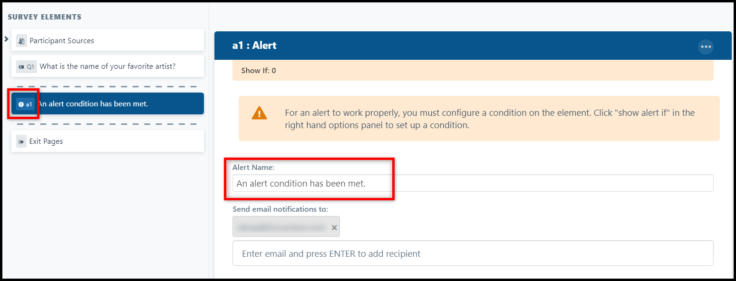Click the orange warning triangle icon

click(259, 113)
